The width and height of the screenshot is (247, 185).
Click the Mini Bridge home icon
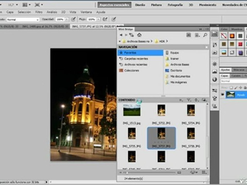pyautogui.click(x=139, y=35)
